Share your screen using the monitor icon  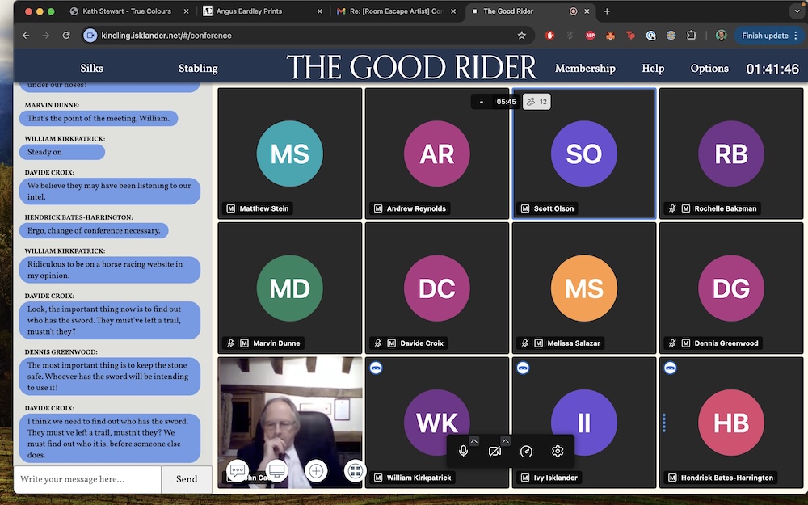276,470
